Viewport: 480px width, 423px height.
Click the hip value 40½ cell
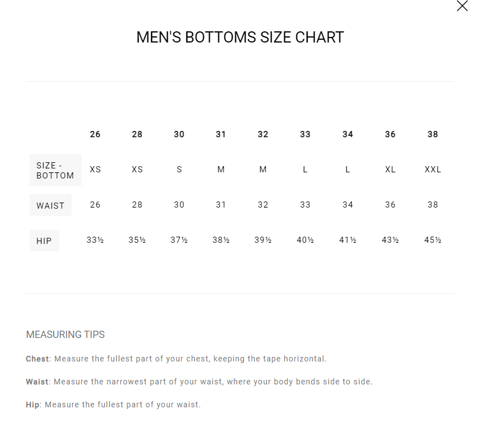(x=305, y=240)
